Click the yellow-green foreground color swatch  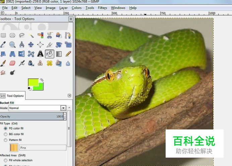click(33, 82)
